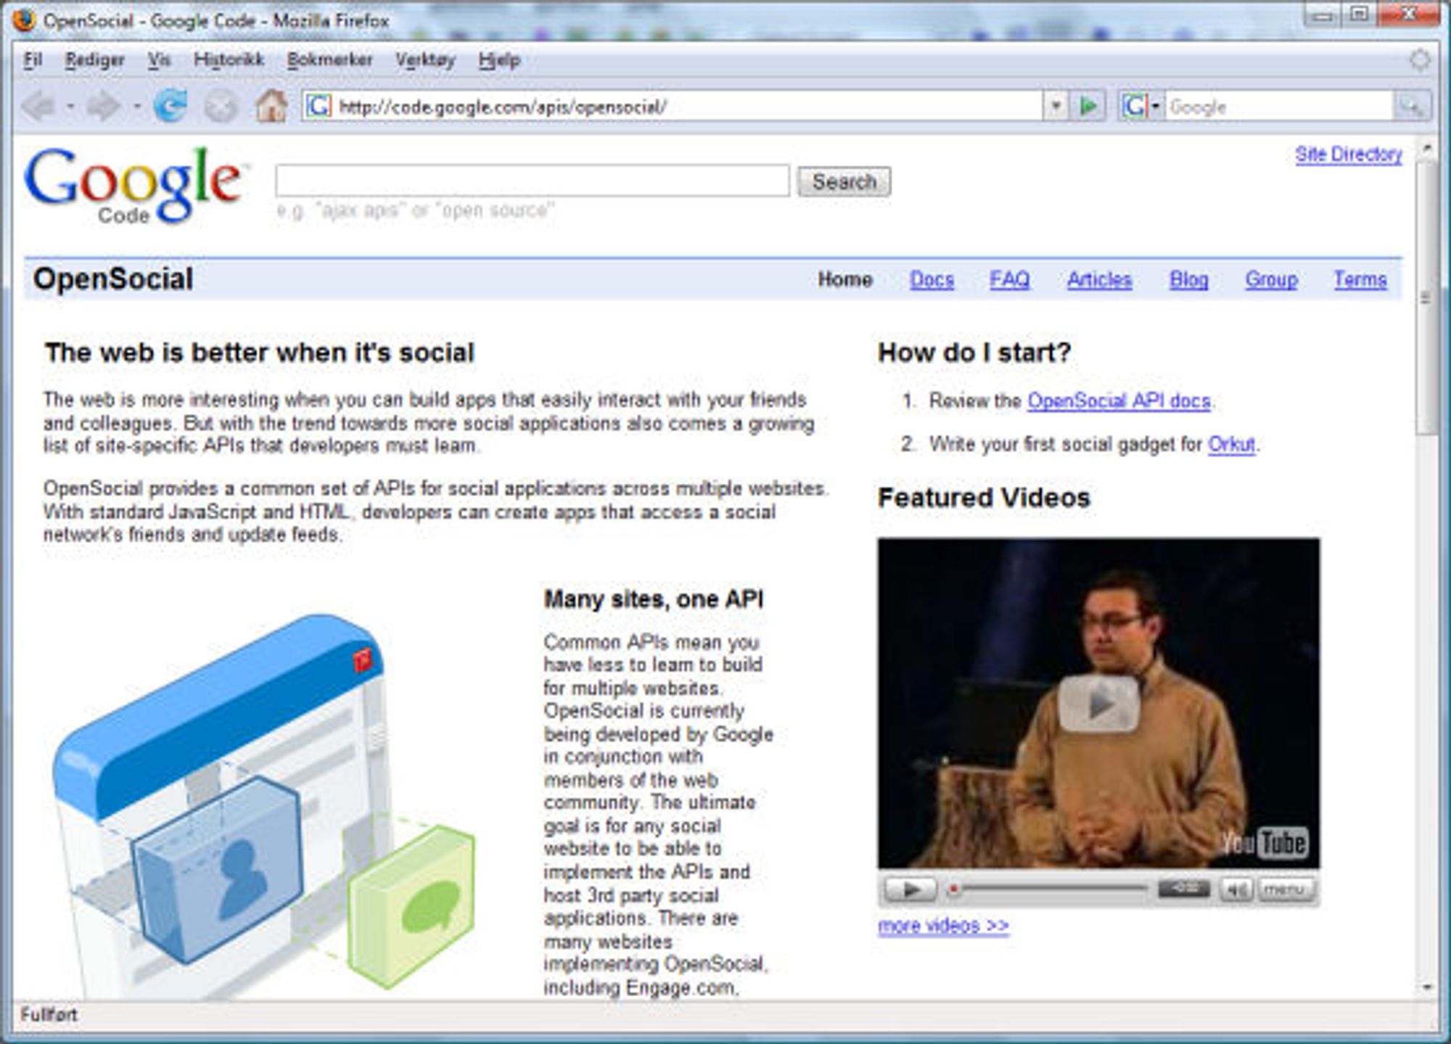Click the How do I start? heading

tap(974, 353)
